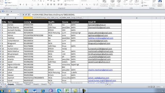Open Format as Table gallery

[x=112, y=3]
